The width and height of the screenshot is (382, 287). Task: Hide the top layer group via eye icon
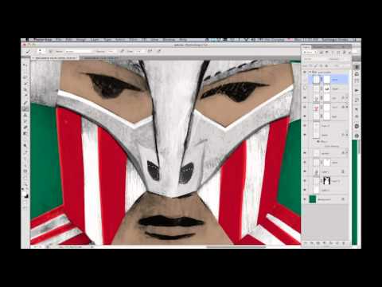click(305, 72)
